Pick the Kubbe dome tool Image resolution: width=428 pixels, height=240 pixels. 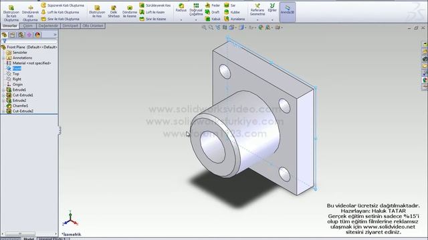click(232, 12)
